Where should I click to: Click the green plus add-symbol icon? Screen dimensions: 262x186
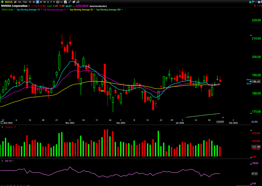(x=2, y=2)
